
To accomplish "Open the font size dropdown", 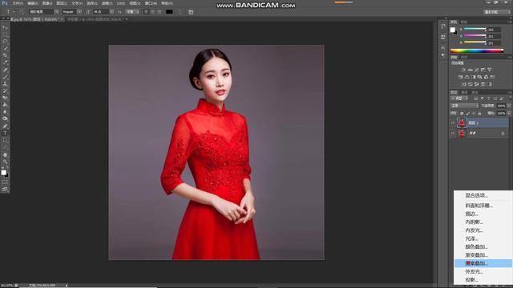I will [x=111, y=12].
